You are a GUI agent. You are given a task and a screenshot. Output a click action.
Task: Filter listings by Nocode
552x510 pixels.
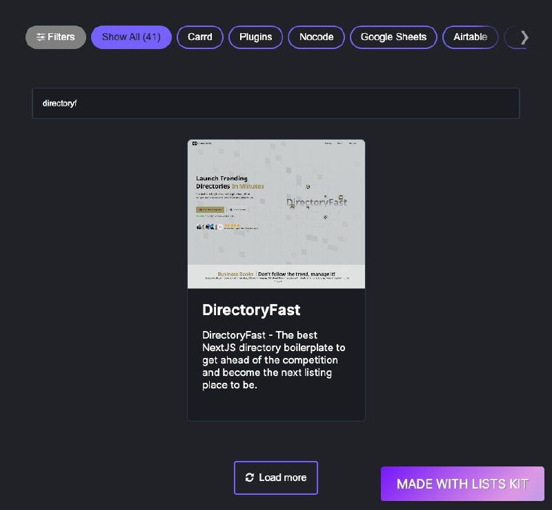(316, 37)
